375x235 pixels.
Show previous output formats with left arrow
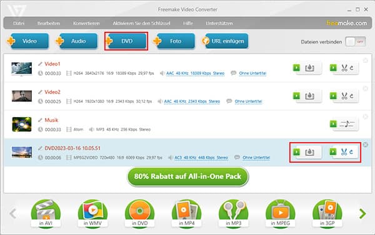(12, 214)
